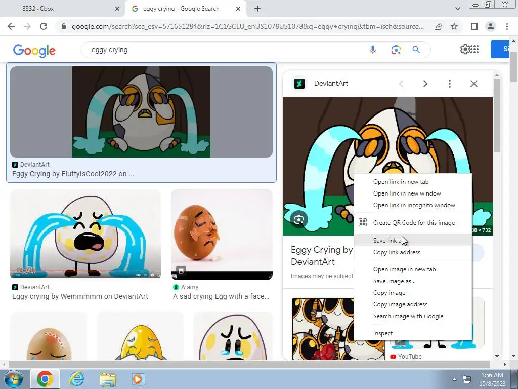This screenshot has height=389, width=518.
Task: Click the preview panel scrollbar
Action: pos(497,116)
